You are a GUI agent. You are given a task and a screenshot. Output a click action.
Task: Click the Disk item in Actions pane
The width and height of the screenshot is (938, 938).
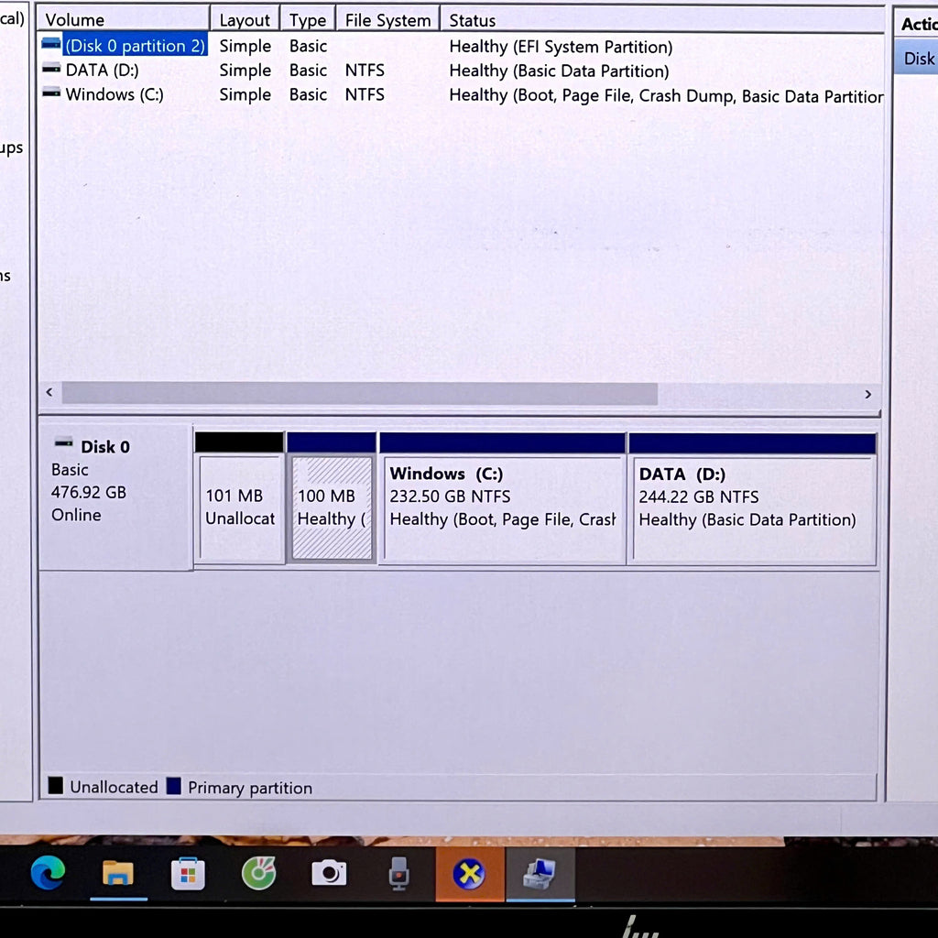(x=915, y=58)
